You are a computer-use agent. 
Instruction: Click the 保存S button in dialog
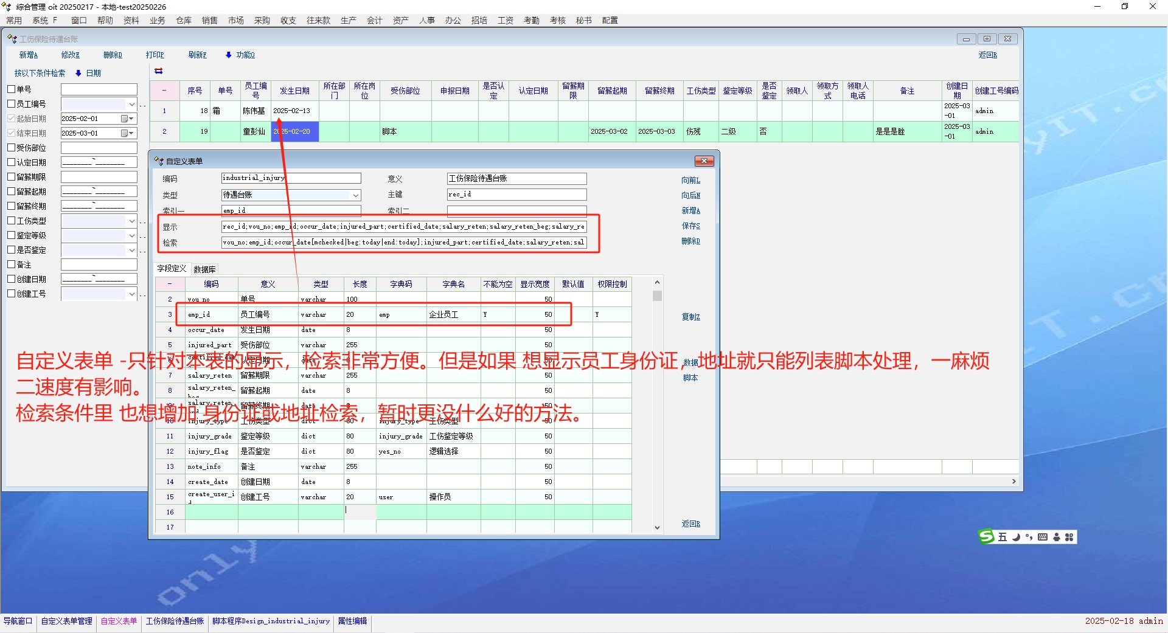[690, 226]
